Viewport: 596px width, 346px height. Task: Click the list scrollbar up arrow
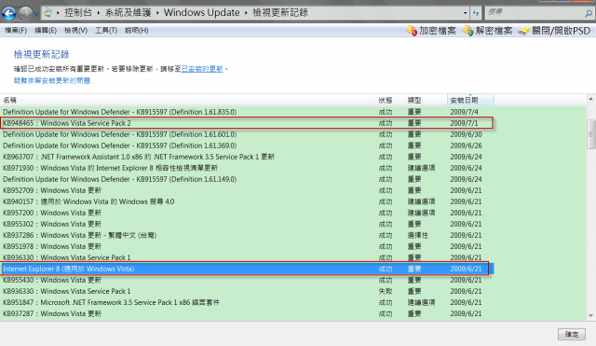(x=590, y=99)
